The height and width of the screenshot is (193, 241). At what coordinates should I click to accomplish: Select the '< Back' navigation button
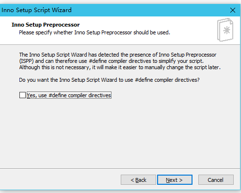[x=138, y=180]
